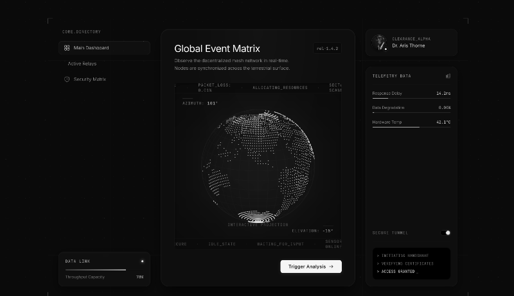The height and width of the screenshot is (296, 514).
Task: Click the Data Link status dot
Action: point(142,261)
